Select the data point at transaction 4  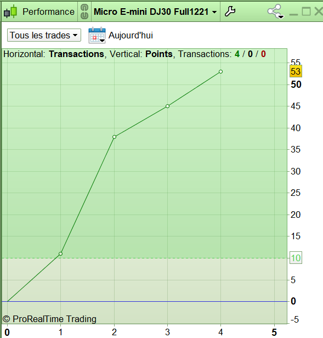coord(220,71)
